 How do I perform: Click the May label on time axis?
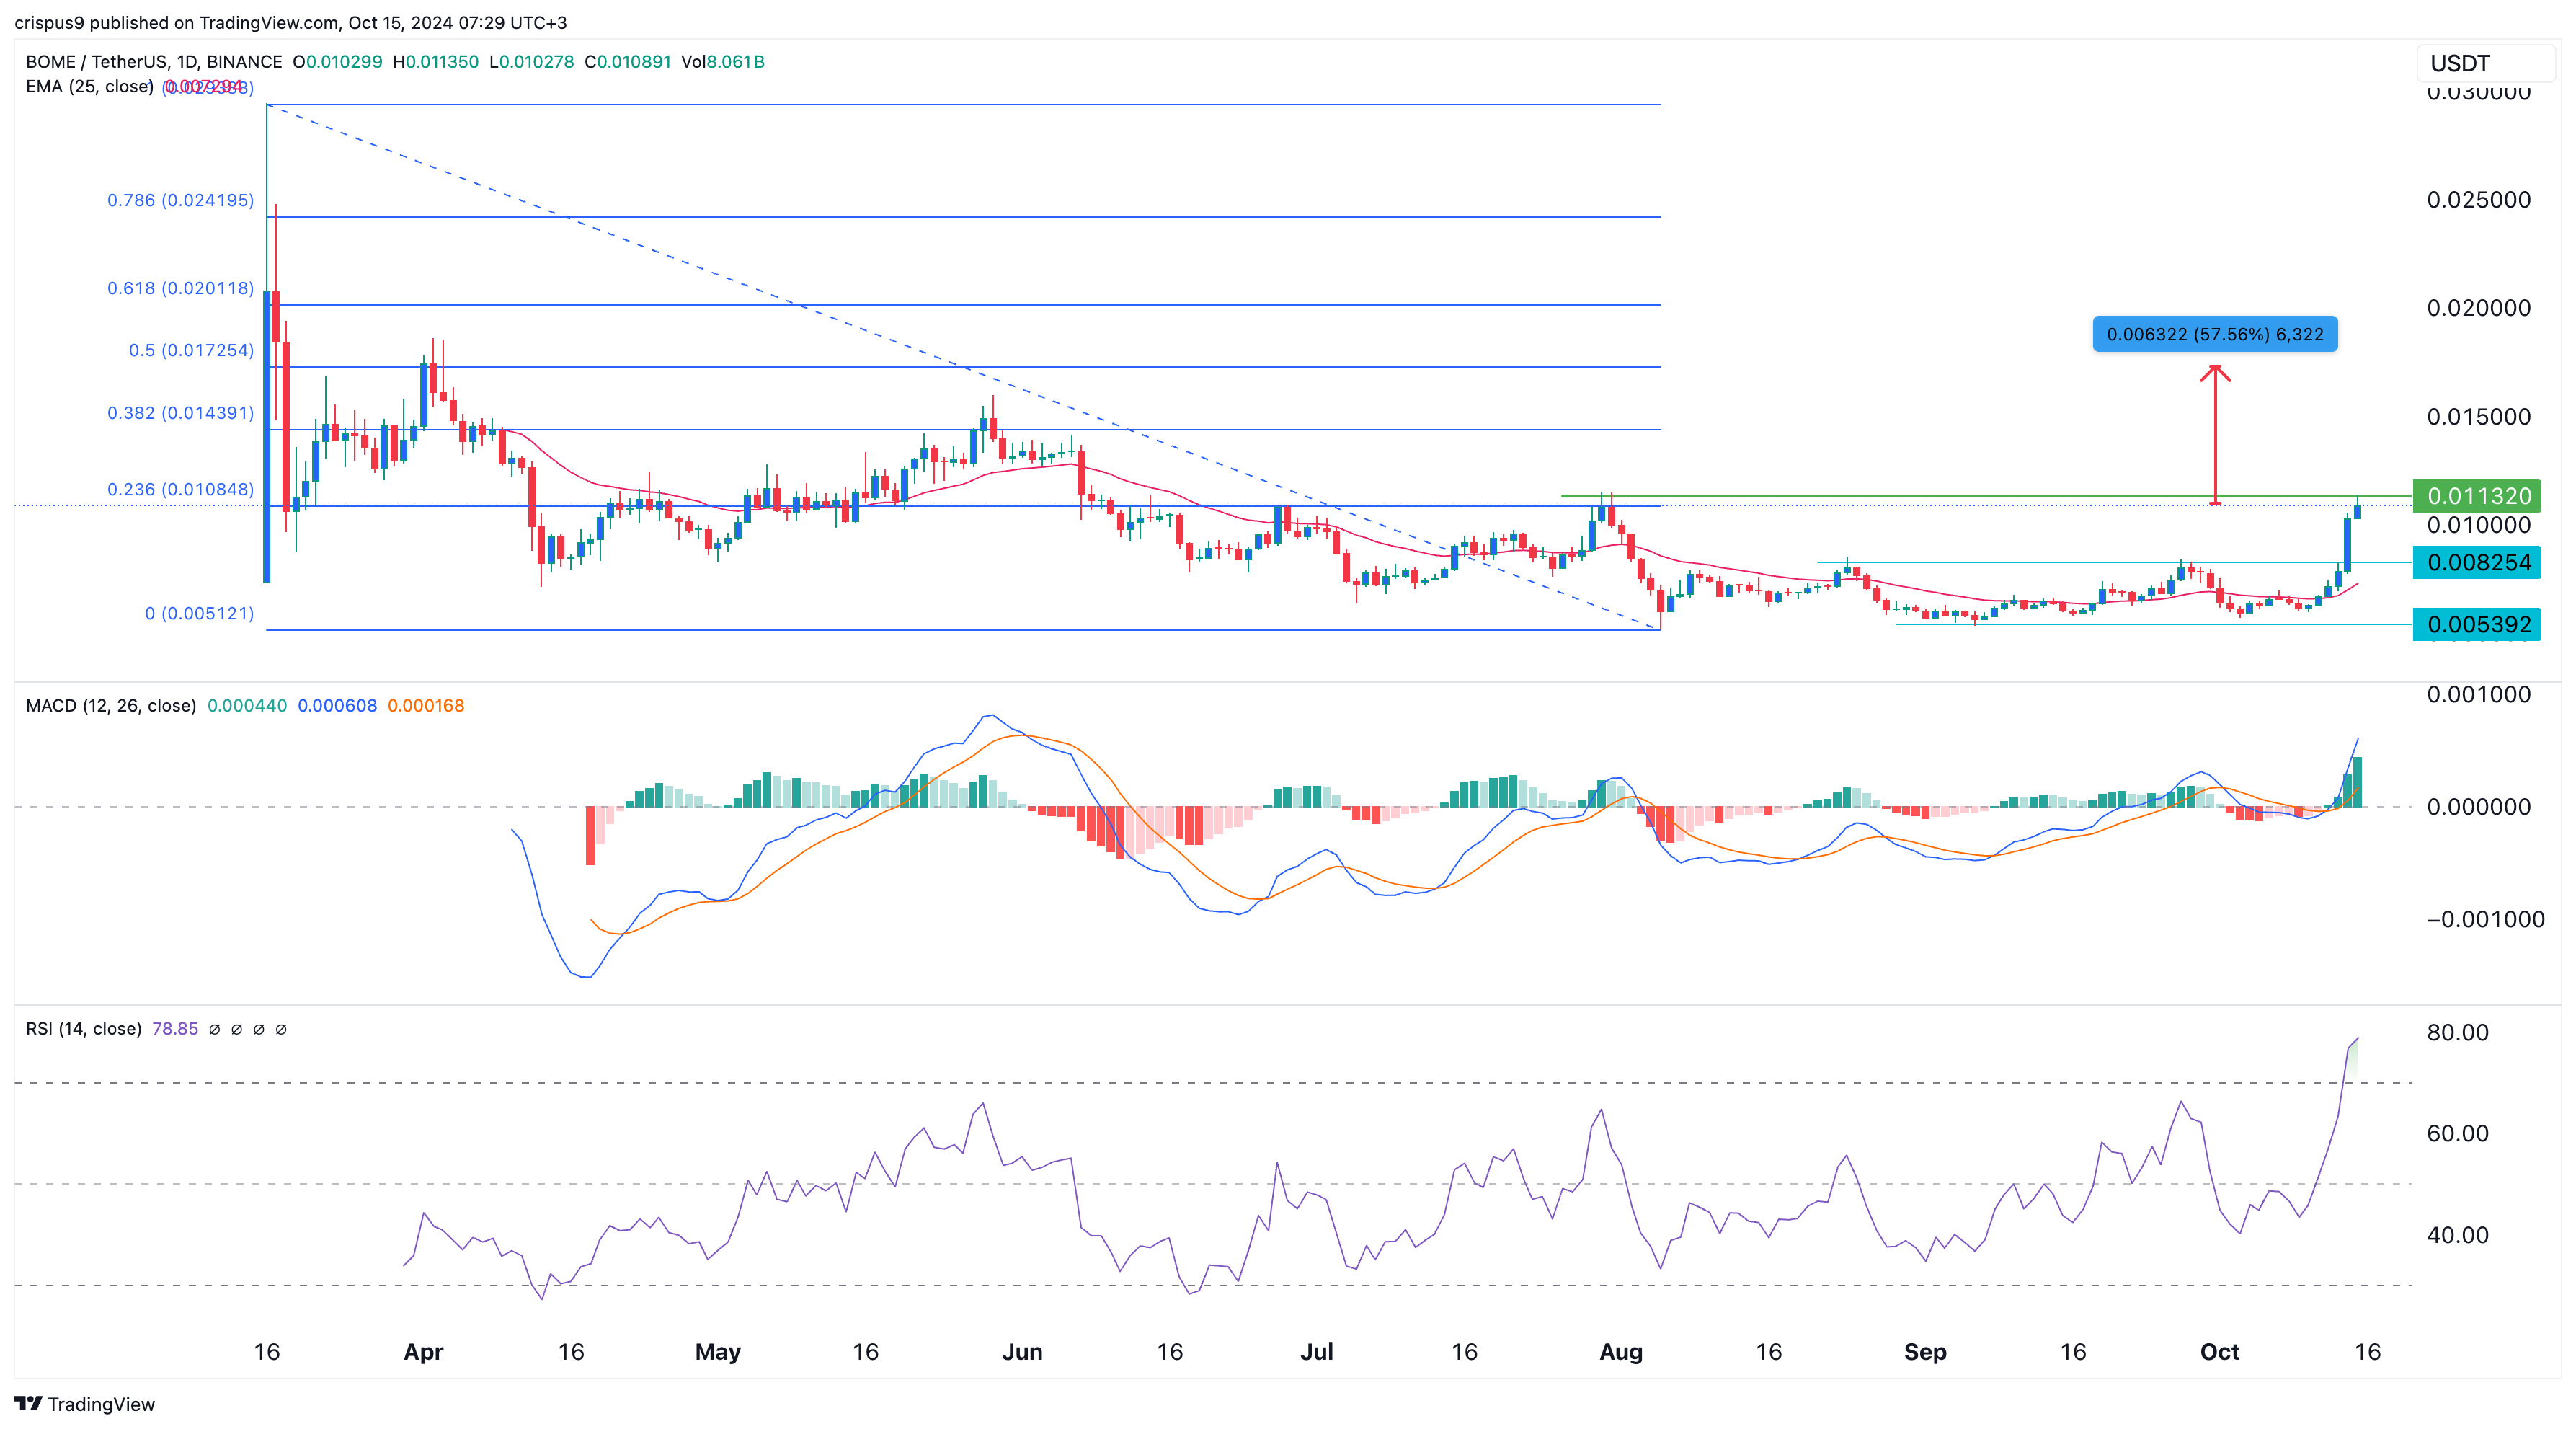tap(718, 1352)
